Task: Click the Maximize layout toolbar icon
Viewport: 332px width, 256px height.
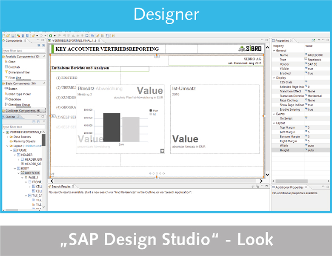Action: tap(87, 36)
